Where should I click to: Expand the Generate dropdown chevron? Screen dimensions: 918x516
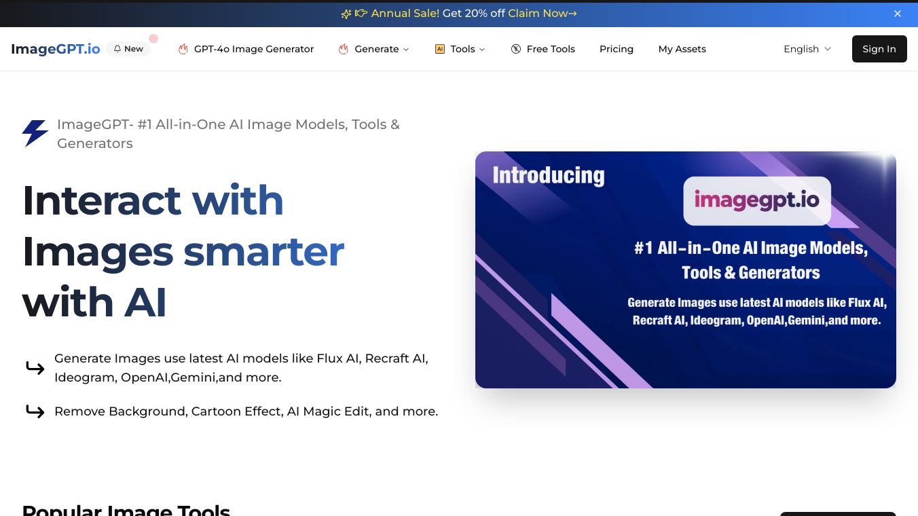406,50
